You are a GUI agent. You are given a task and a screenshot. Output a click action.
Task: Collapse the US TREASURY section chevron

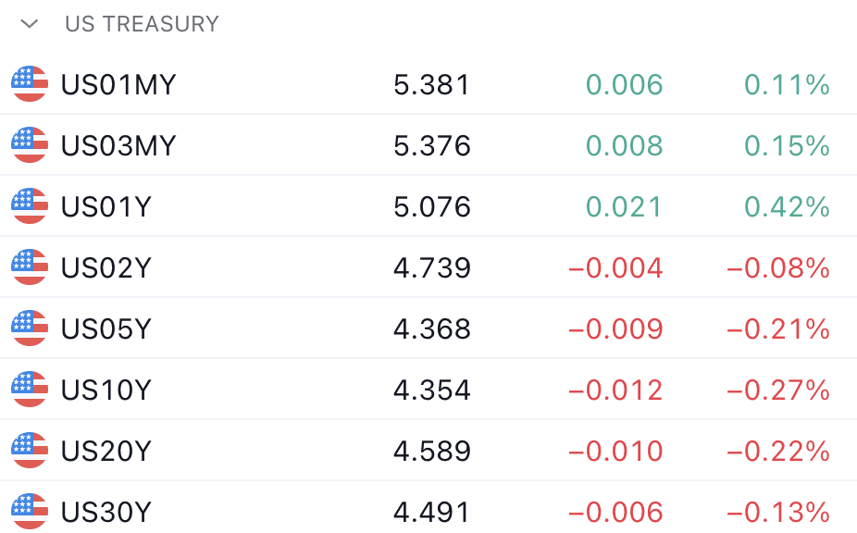click(x=29, y=24)
